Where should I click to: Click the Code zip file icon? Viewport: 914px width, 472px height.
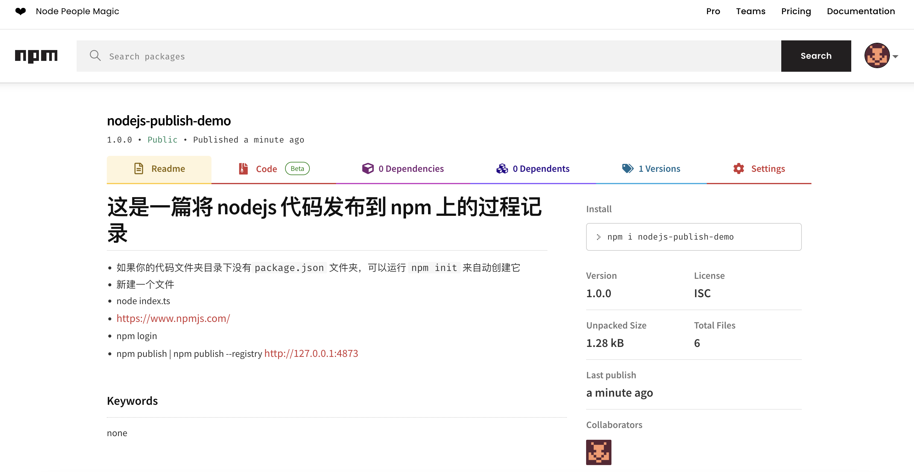tap(243, 169)
